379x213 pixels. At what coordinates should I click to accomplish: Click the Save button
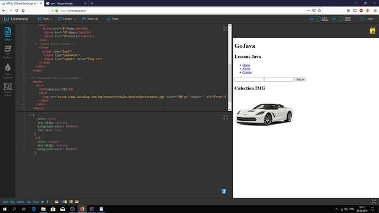pyautogui.click(x=113, y=19)
